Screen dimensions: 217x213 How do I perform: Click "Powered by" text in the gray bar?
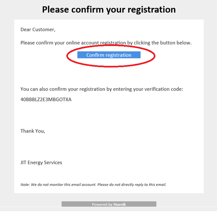[x=102, y=205]
